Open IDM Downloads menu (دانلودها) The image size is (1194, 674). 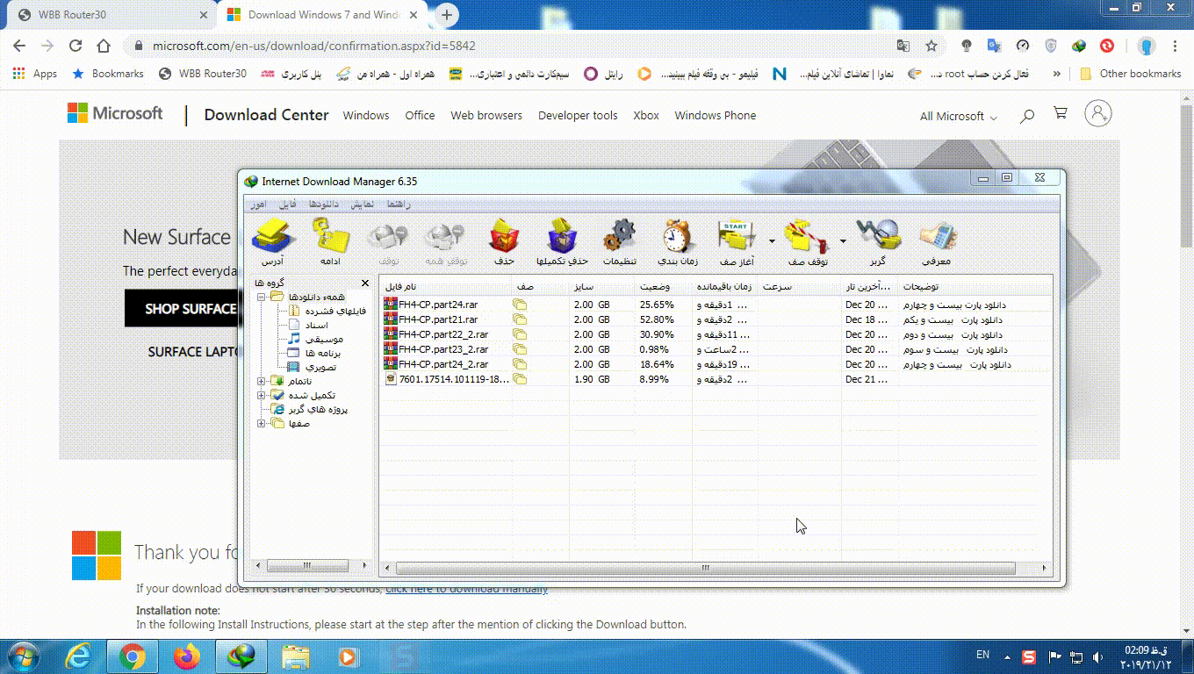click(323, 204)
